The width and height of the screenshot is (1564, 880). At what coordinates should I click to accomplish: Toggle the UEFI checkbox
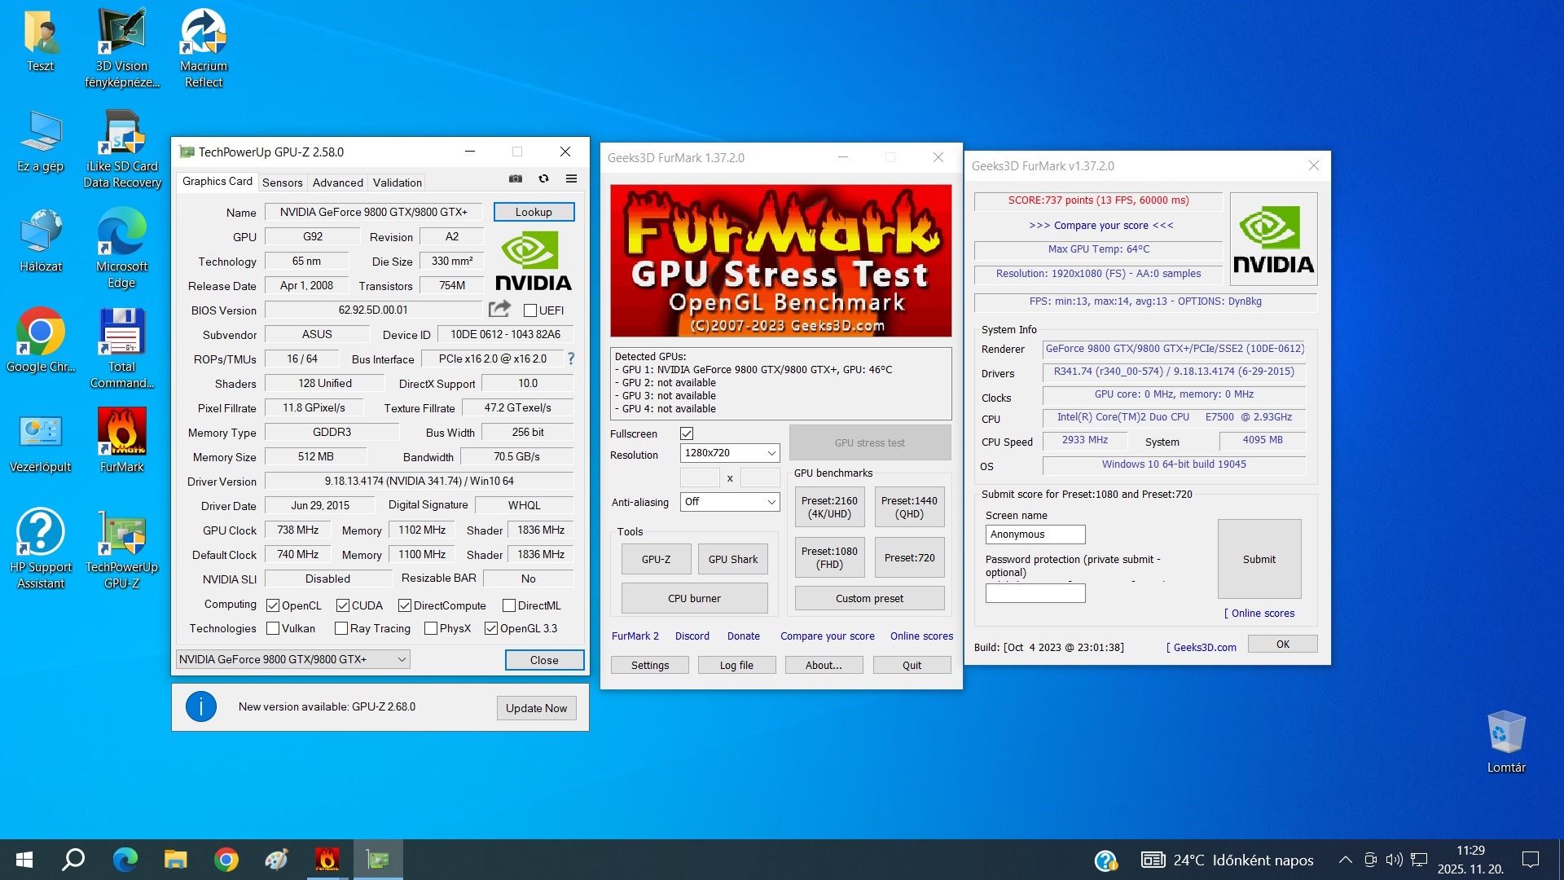530,310
